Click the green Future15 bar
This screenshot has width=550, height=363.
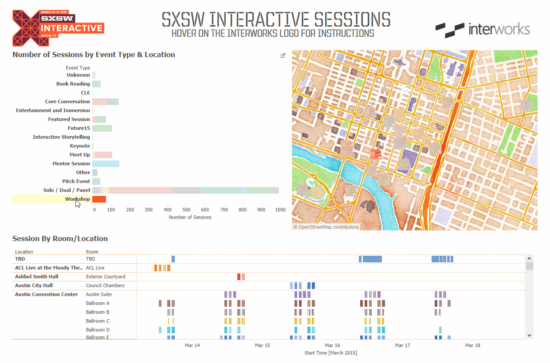(x=102, y=128)
